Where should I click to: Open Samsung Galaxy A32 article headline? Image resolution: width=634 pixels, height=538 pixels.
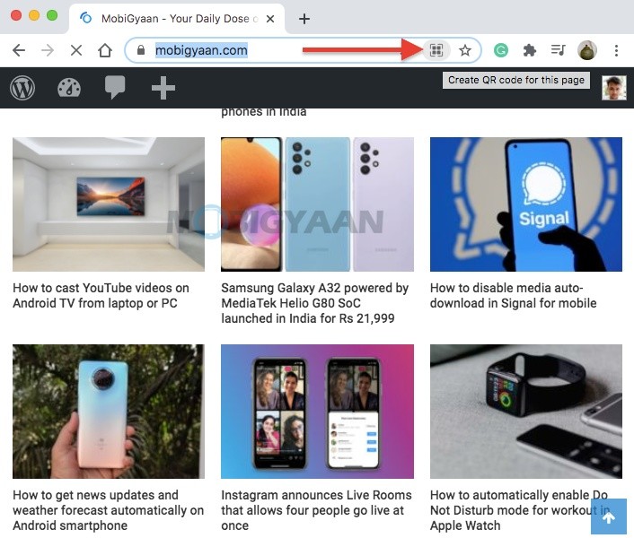coord(315,303)
